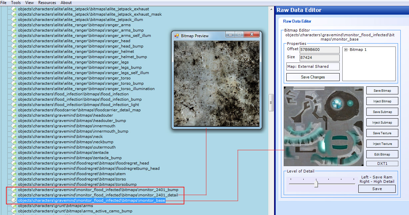
Task: Click the Offset value field
Action: tap(319, 50)
